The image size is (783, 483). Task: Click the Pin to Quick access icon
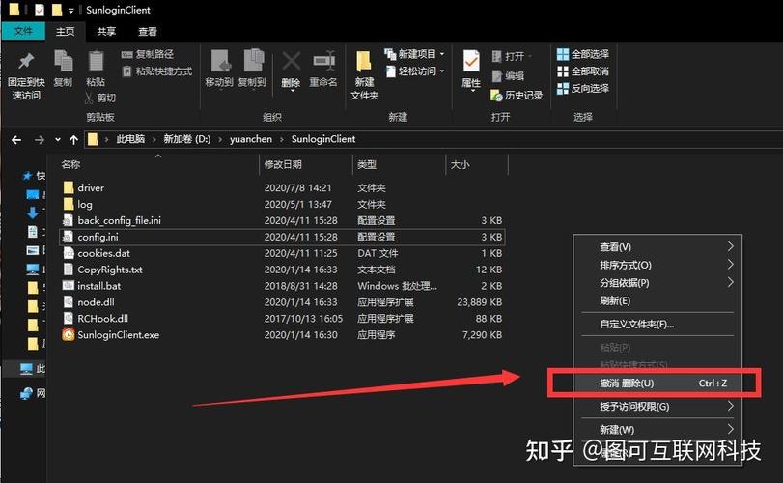[x=26, y=62]
